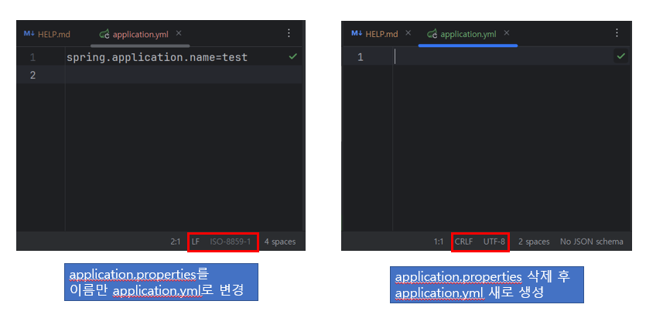This screenshot has height=328, width=646.
Task: Click Spring config icon on left application.yml tab
Action: coord(104,34)
